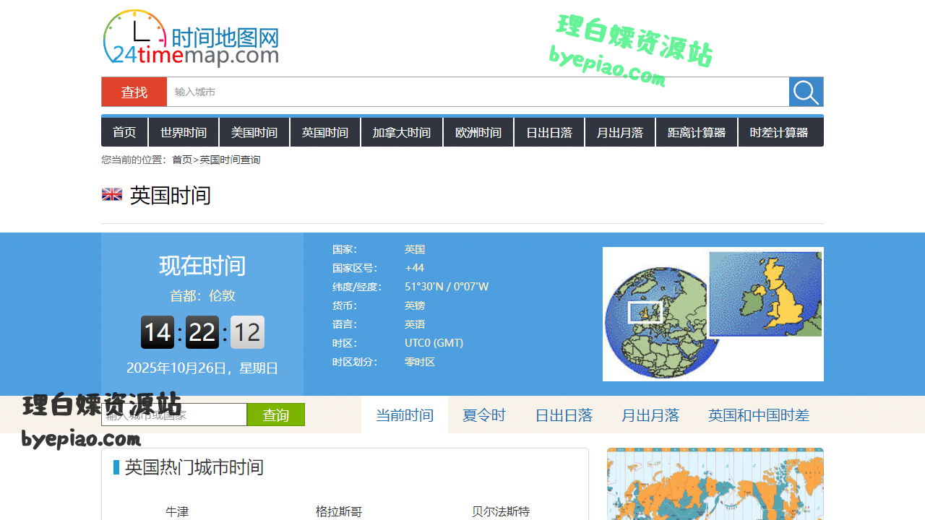925x520 pixels.
Task: Switch to the 日出日落 tab
Action: point(564,415)
